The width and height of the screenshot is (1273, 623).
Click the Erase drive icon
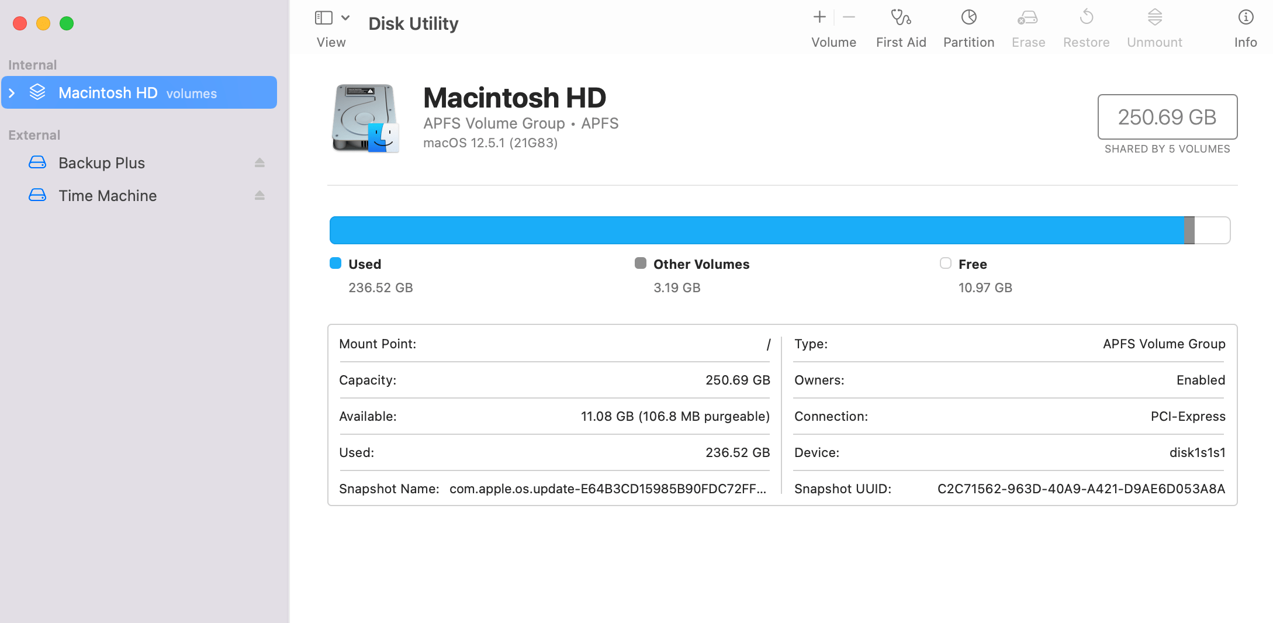point(1028,18)
